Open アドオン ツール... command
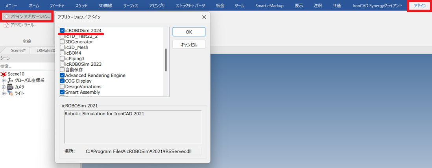 click(x=20, y=25)
